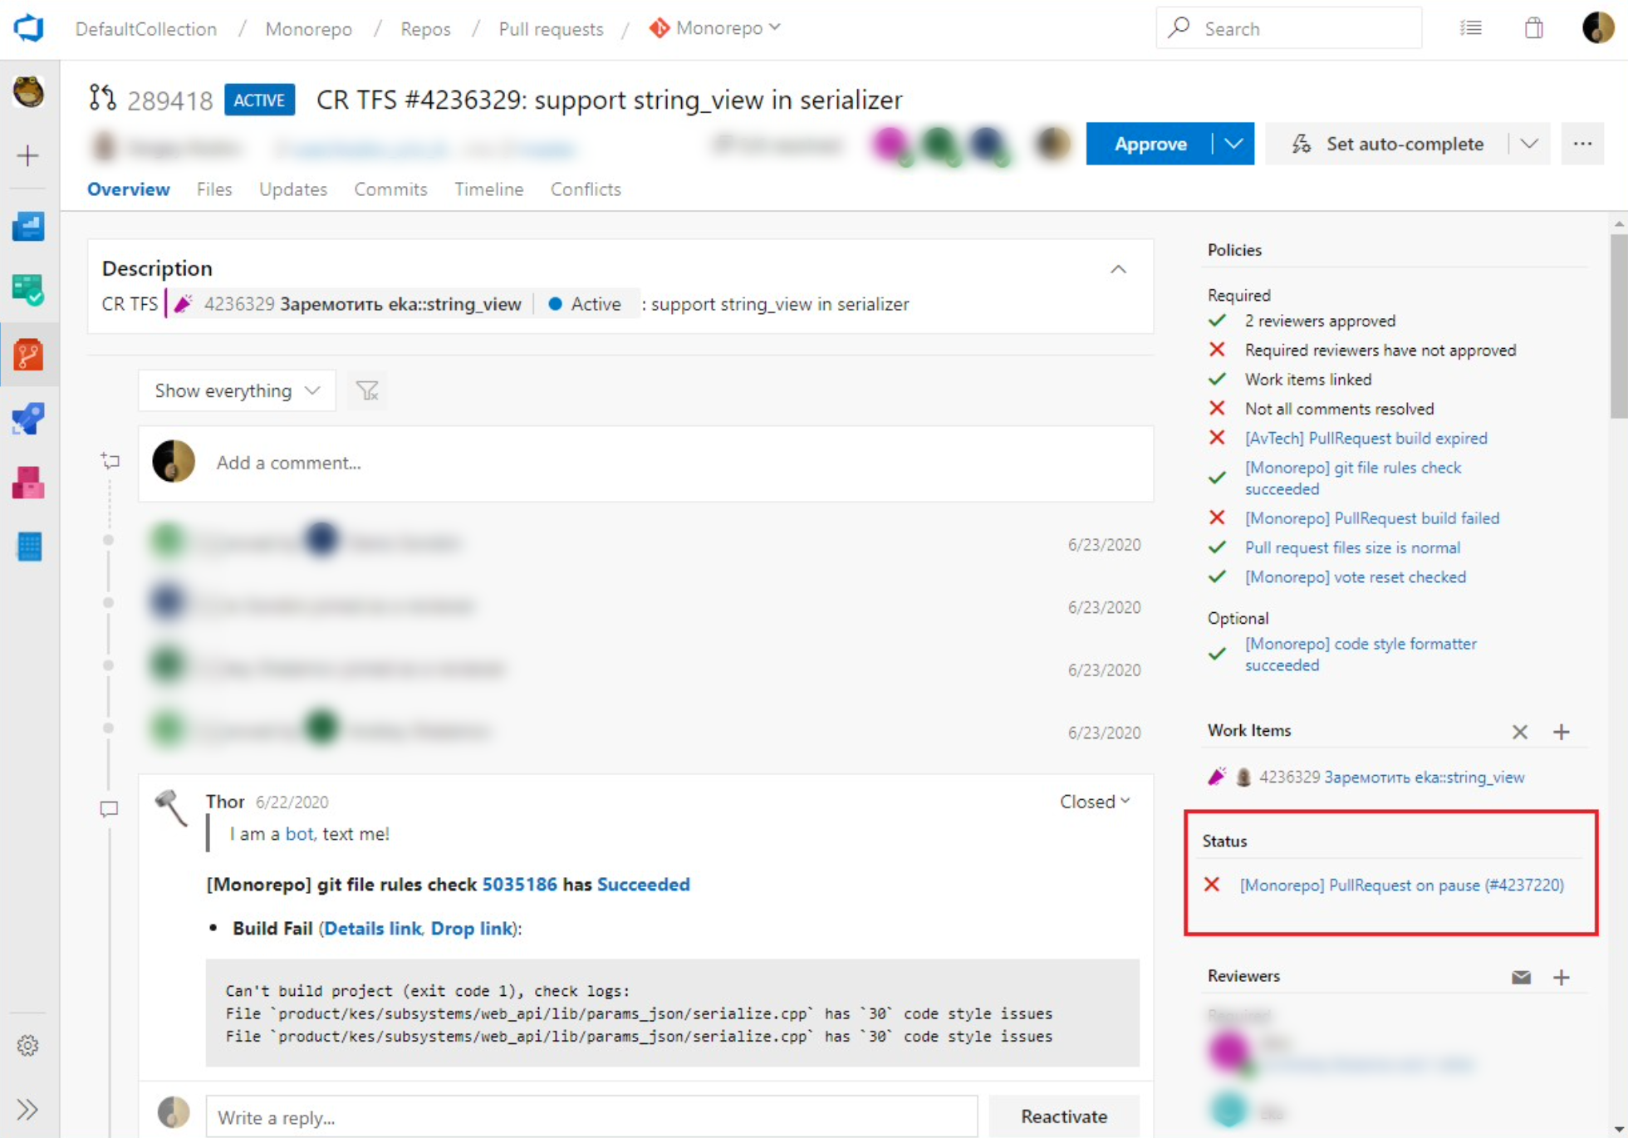Expand Set auto-complete dropdown arrow

click(1529, 144)
